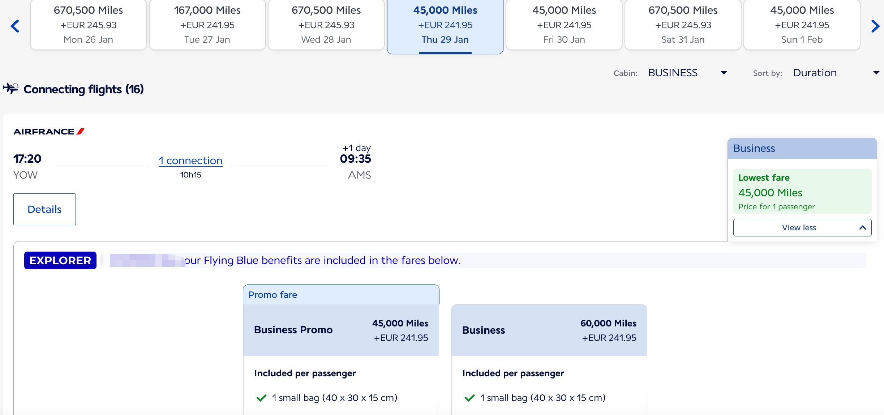Open the 1 connection link
Viewport: 884px width, 415px height.
[x=190, y=161]
